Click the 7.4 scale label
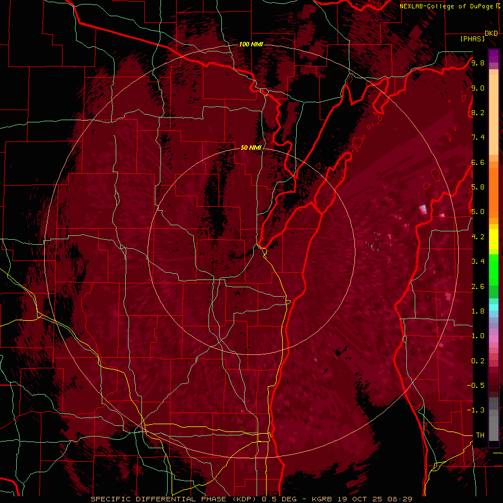Image resolution: width=503 pixels, height=503 pixels. pos(478,137)
